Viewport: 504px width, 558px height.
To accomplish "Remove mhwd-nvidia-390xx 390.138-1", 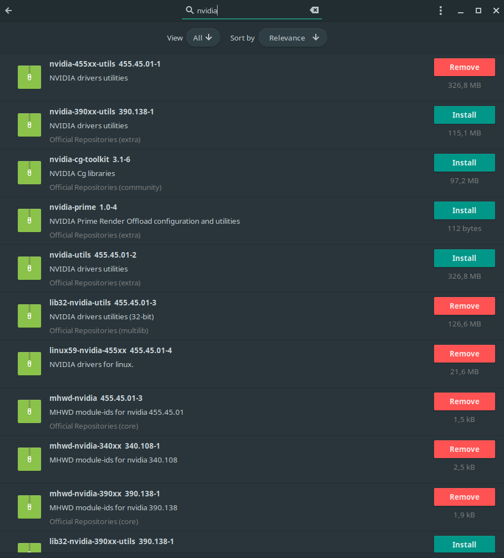I will tap(464, 497).
